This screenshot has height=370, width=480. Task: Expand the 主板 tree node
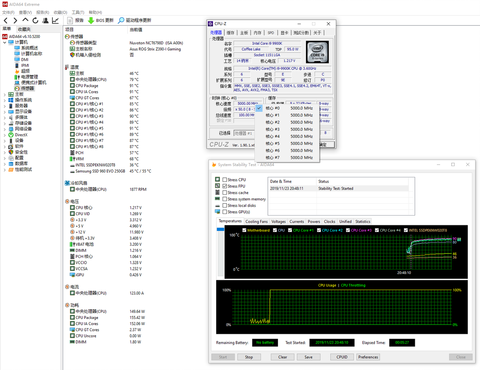click(x=4, y=95)
